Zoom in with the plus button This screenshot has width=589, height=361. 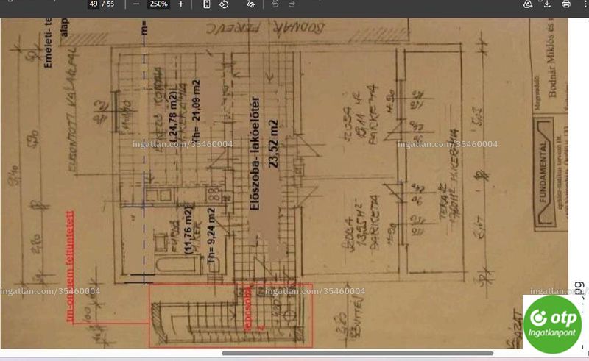[180, 4]
